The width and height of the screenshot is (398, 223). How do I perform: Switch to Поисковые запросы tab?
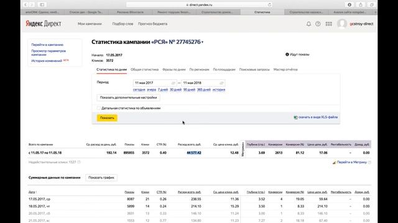pos(254,69)
